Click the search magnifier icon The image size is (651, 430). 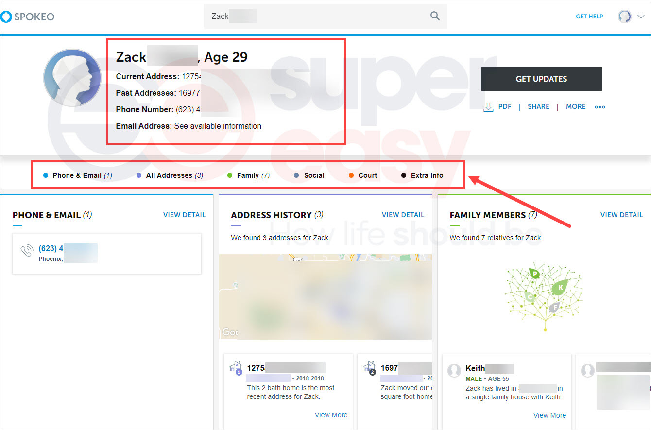coord(435,16)
